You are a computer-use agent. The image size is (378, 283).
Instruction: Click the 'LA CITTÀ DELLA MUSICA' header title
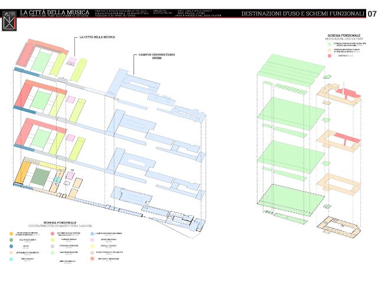pyautogui.click(x=55, y=12)
